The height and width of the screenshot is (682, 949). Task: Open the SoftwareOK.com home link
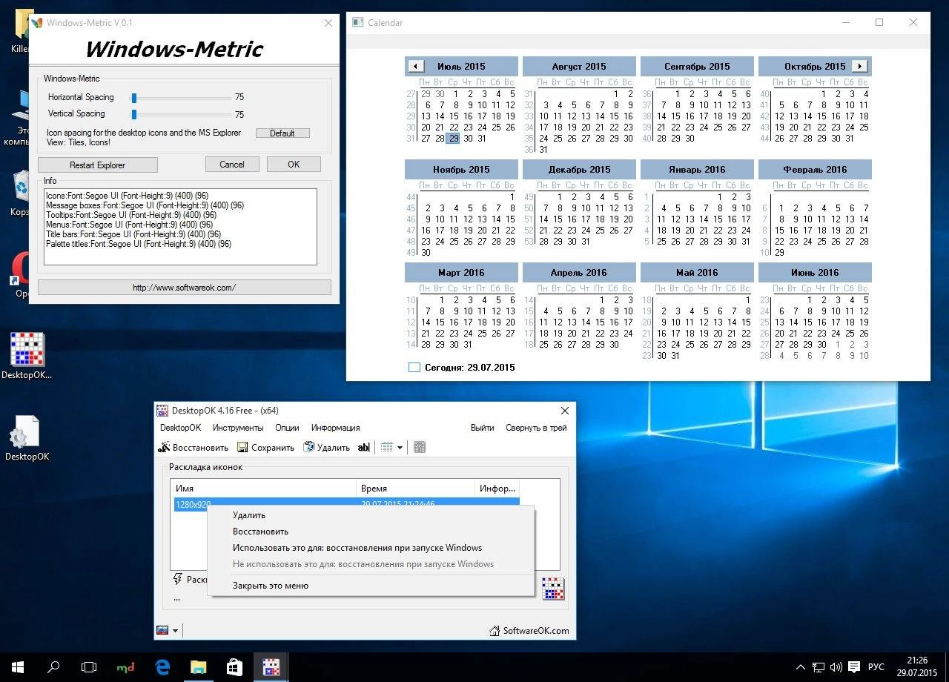[x=529, y=631]
